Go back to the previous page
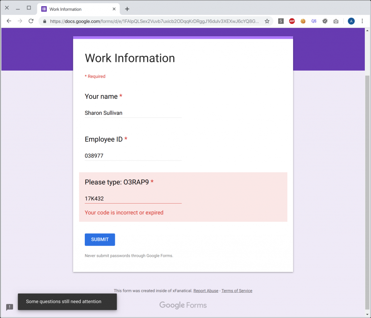This screenshot has width=371, height=318. [x=9, y=21]
